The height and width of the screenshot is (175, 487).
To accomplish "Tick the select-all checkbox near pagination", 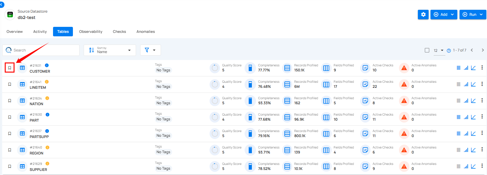I will coord(427,50).
